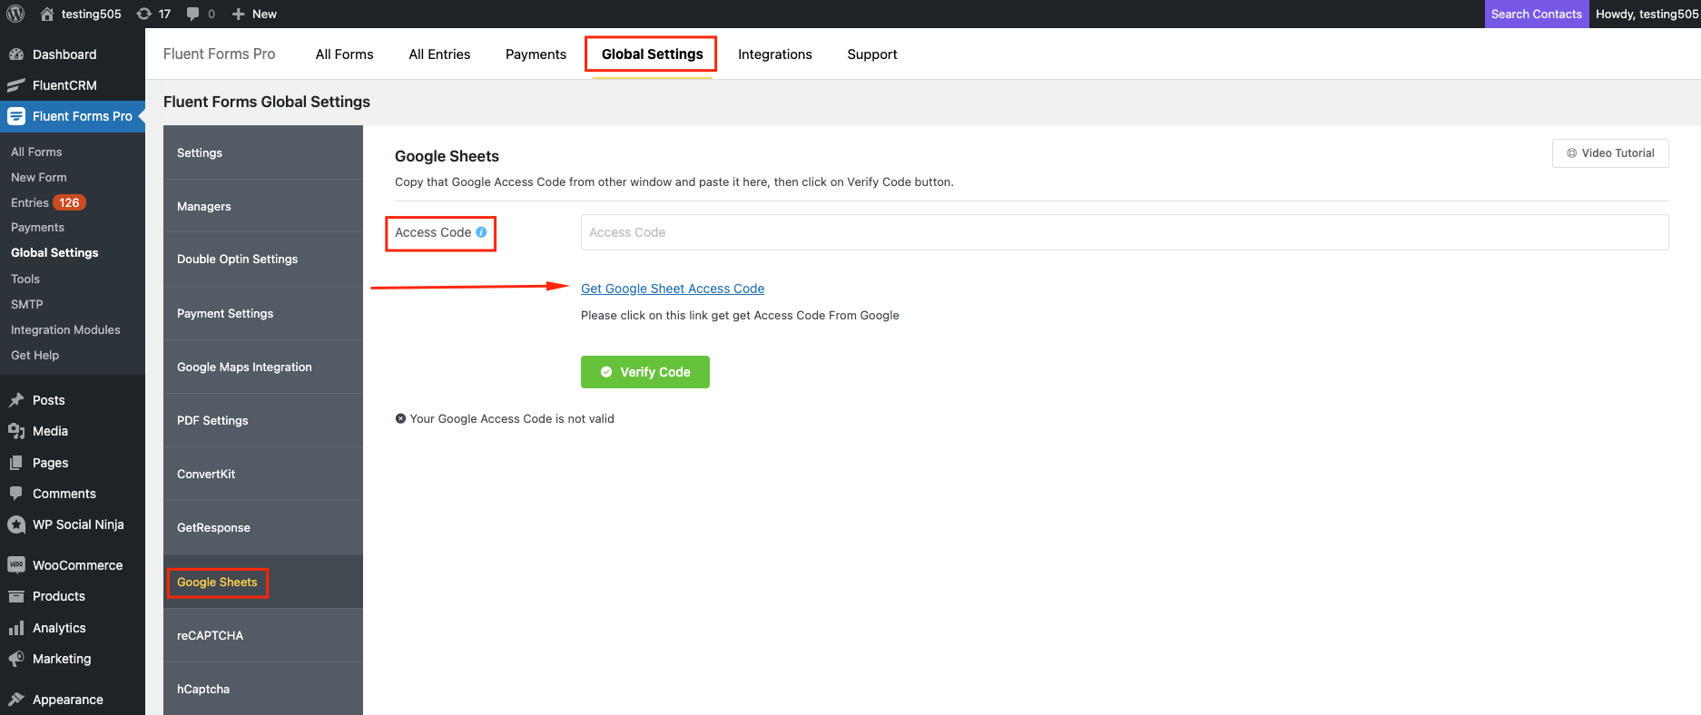1701x715 pixels.
Task: Click the FluentCRM icon in sidebar
Action: point(16,85)
